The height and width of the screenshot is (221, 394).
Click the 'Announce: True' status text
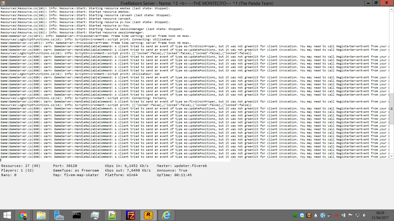[172, 170]
